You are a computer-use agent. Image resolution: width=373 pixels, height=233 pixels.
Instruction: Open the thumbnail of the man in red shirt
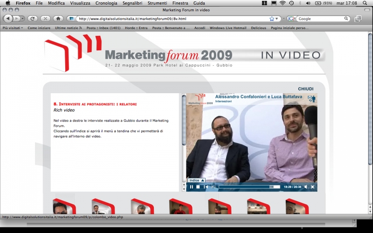click(181, 206)
